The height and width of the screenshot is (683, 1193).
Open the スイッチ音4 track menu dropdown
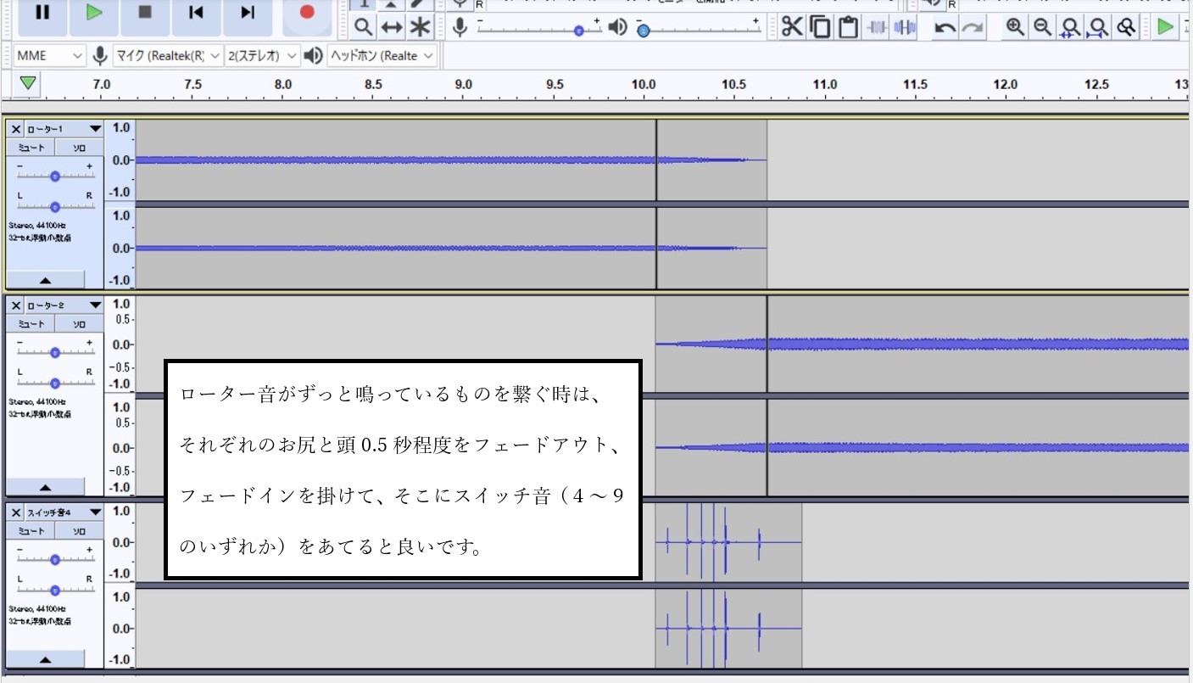(64, 512)
